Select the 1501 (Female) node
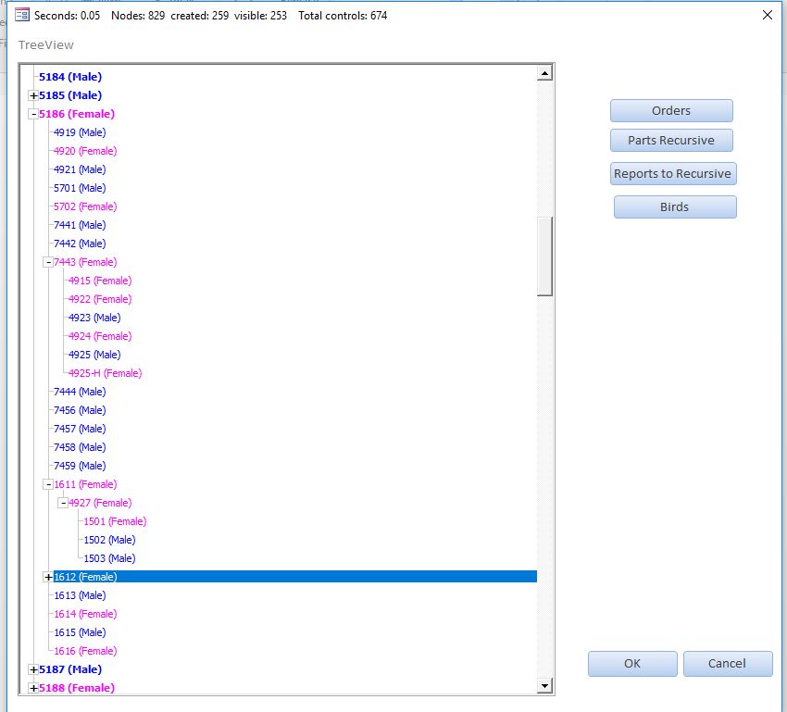Image resolution: width=787 pixels, height=712 pixels. 115,521
